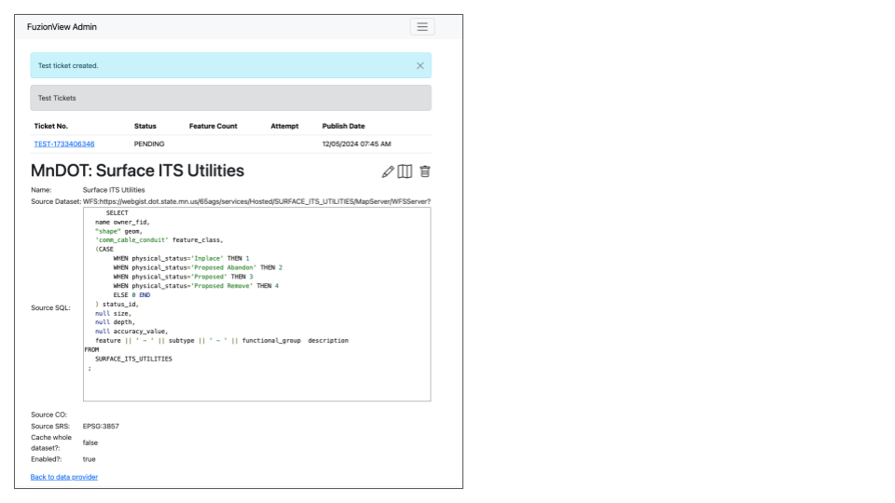Click the 'comm_cable_conduit' feature_class SQL line
The width and height of the screenshot is (895, 503).
[158, 240]
